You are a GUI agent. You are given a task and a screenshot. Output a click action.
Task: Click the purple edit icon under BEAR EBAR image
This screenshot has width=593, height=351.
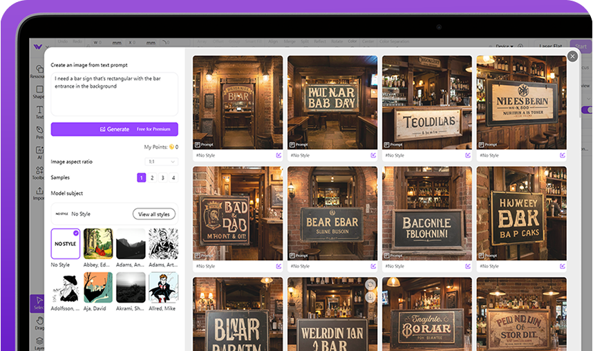373,266
